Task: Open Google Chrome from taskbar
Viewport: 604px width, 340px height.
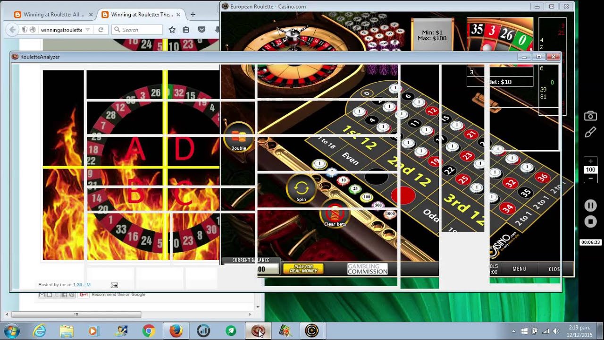Action: (148, 331)
